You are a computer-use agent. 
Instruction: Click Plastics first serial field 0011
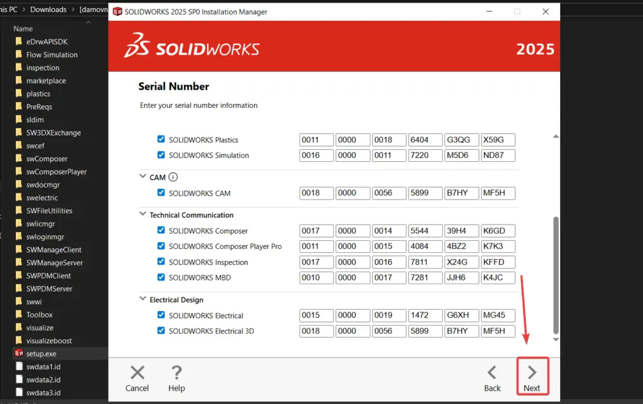coord(316,140)
